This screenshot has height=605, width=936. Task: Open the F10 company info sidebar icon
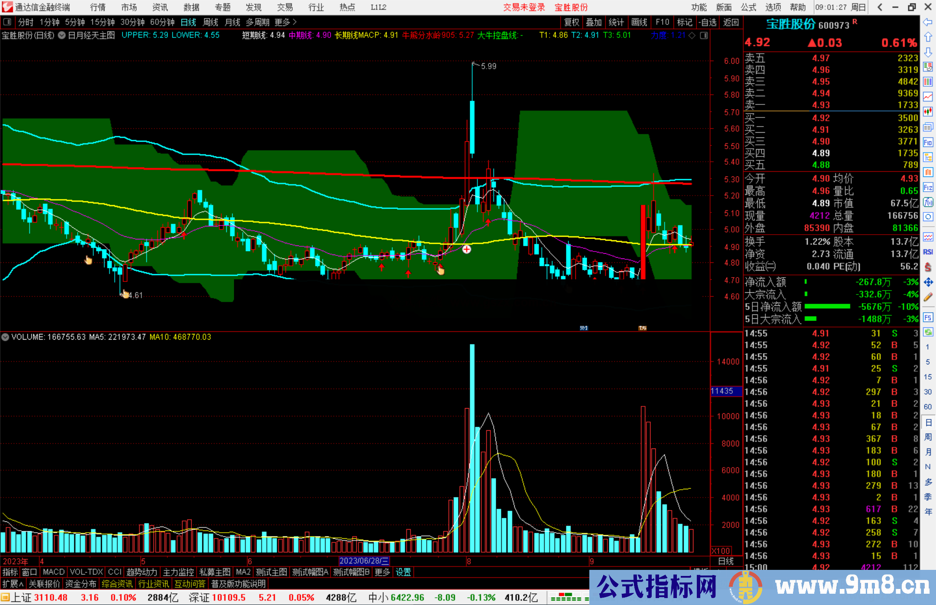click(x=928, y=142)
